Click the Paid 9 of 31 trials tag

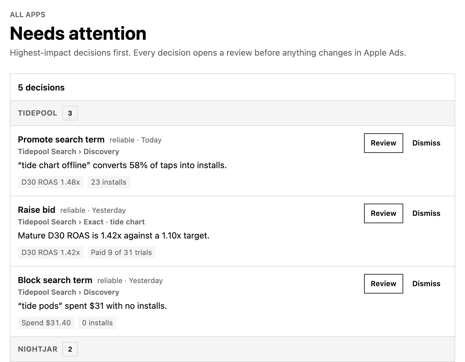pos(121,253)
